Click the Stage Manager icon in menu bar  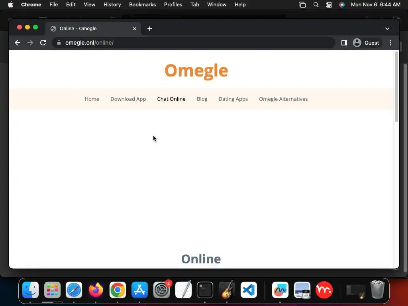(x=302, y=5)
